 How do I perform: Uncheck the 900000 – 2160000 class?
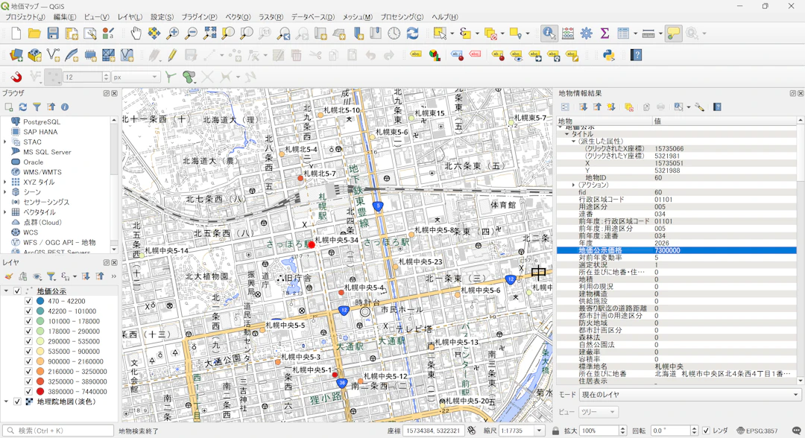click(x=28, y=361)
